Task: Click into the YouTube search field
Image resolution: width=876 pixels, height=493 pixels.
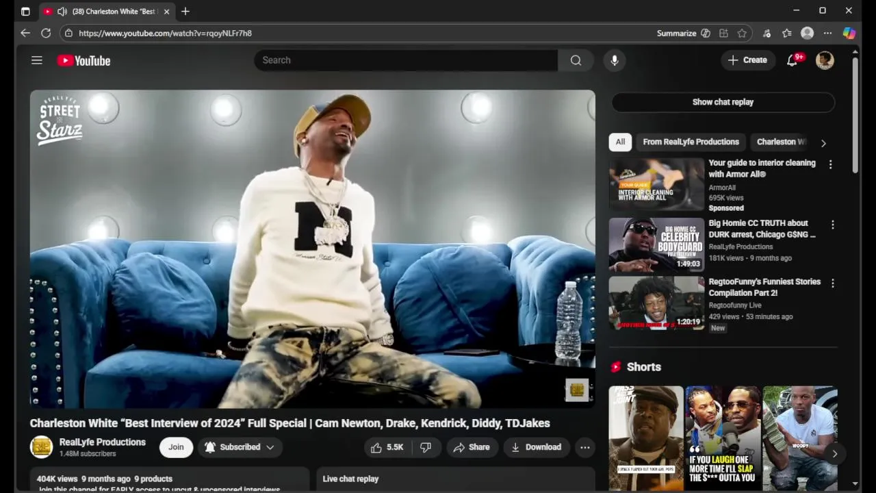Action: pos(406,60)
